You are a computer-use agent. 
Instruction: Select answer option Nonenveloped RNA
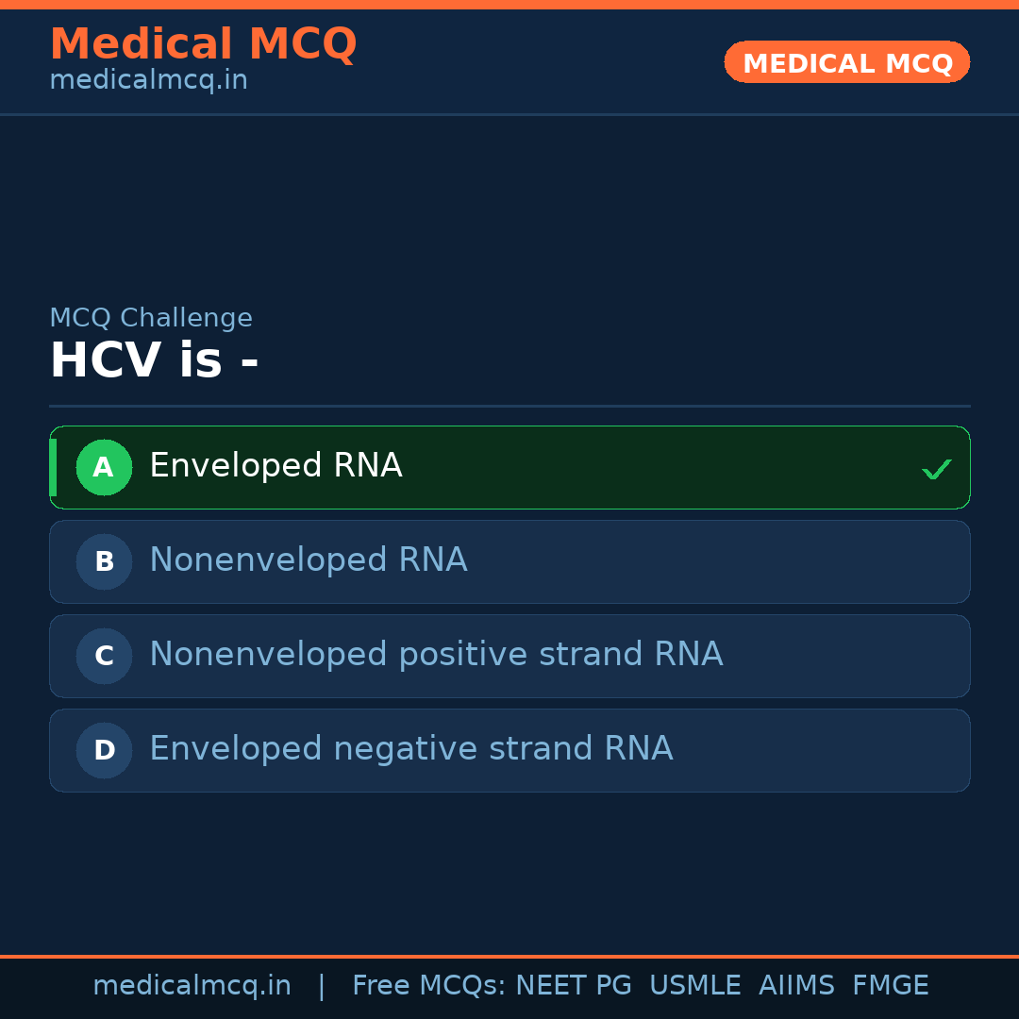coord(308,560)
